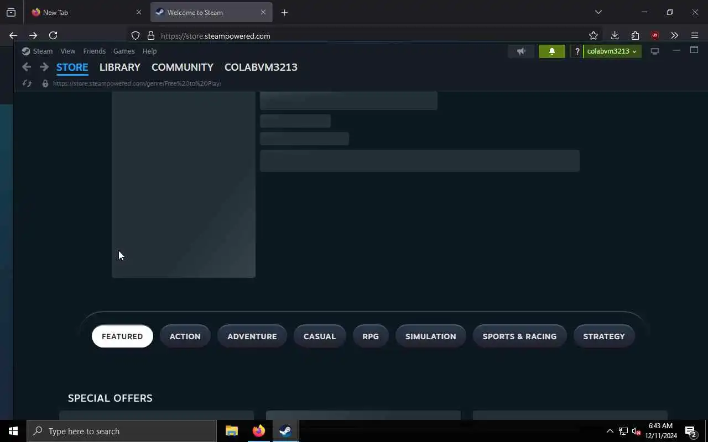Click the Firefox back arrow
This screenshot has width=708, height=442.
point(13,35)
